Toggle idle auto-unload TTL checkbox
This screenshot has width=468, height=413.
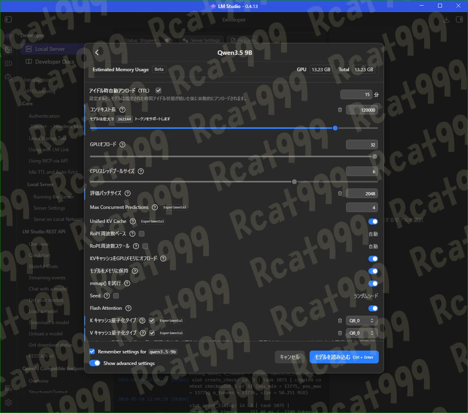point(158,90)
